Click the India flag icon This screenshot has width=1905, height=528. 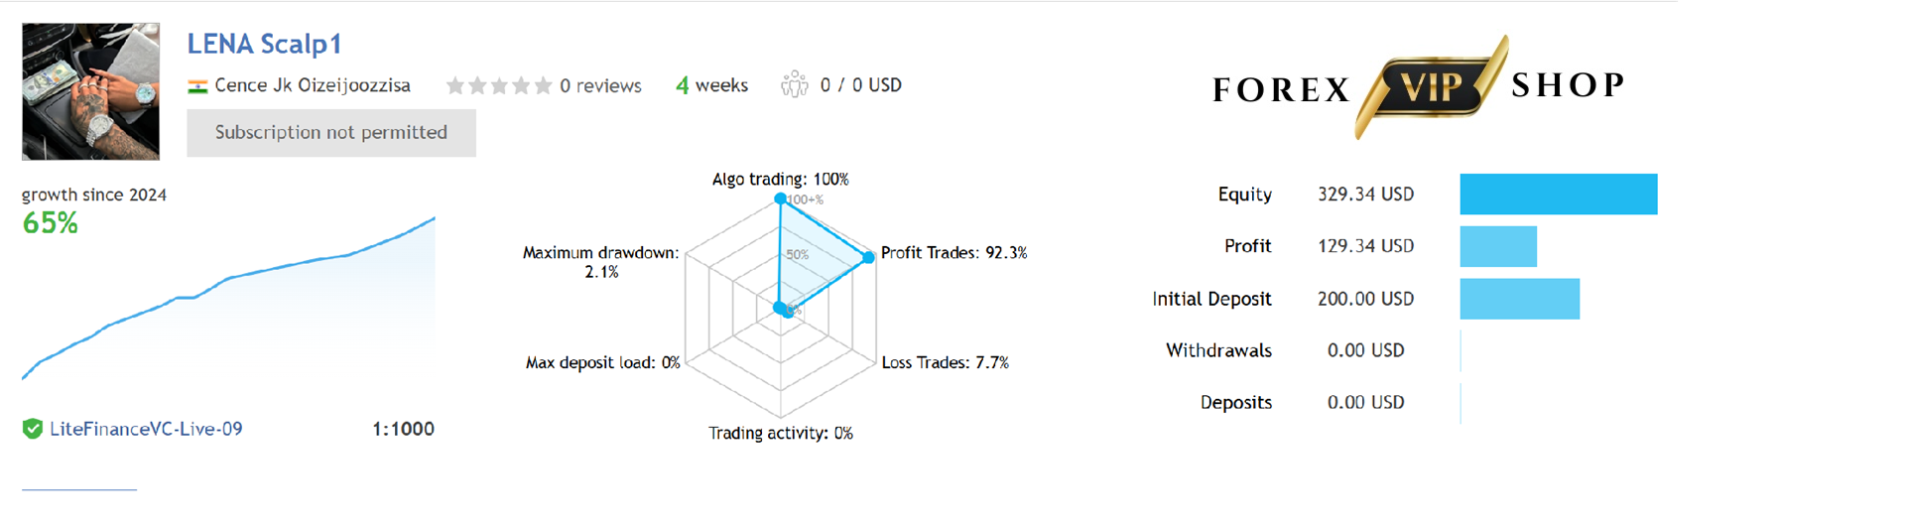[197, 86]
